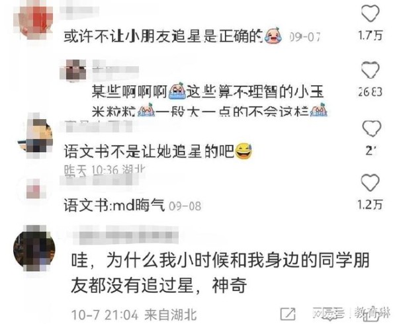The width and height of the screenshot is (397, 324).
Task: Open small pink avatar above 语文书:md晦气
Action: tap(34, 189)
